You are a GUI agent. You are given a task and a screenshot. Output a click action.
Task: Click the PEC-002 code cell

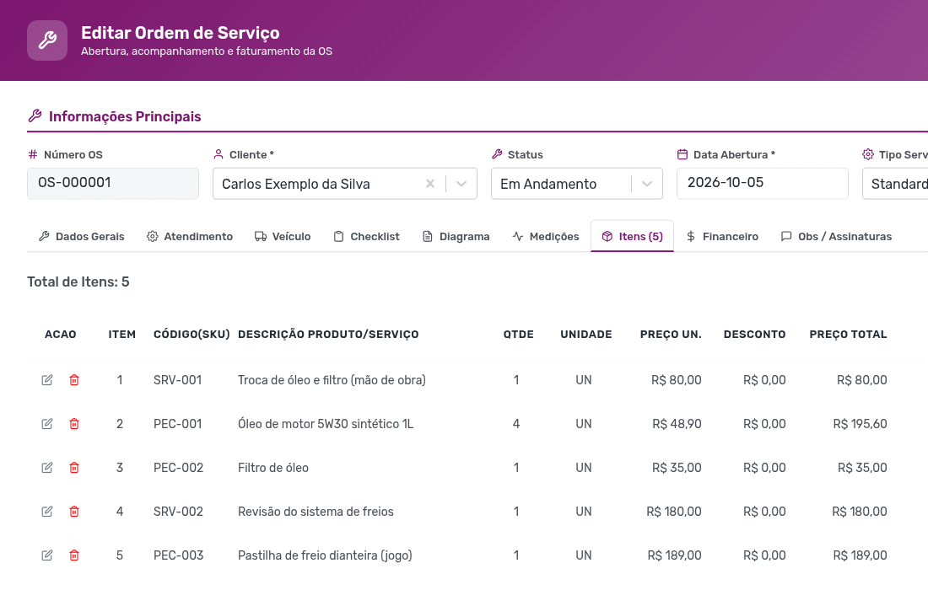pos(178,468)
